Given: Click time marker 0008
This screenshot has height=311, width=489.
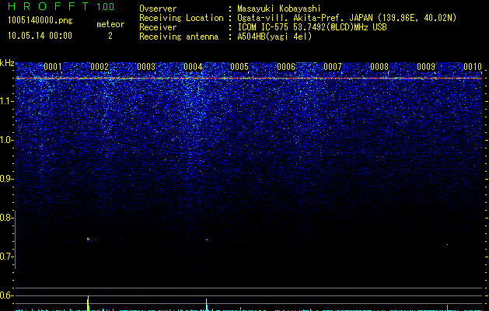Looking at the screenshot, I should coord(379,67).
